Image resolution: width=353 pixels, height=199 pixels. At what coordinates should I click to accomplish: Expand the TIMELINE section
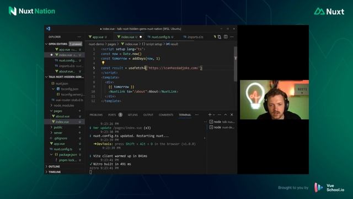point(46,172)
